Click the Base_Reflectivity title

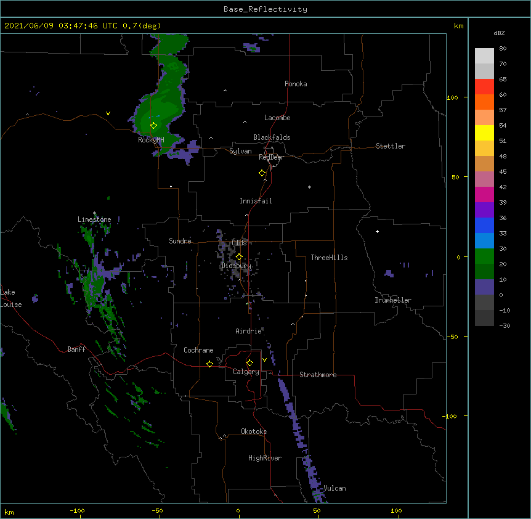point(265,9)
